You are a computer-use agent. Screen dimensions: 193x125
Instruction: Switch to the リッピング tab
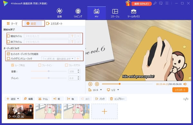click(78, 13)
